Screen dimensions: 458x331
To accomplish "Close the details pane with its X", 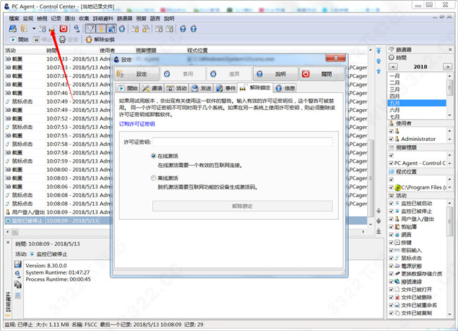I will 8,242.
